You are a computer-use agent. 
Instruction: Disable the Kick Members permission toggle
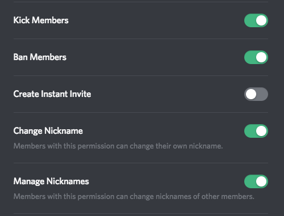click(256, 20)
